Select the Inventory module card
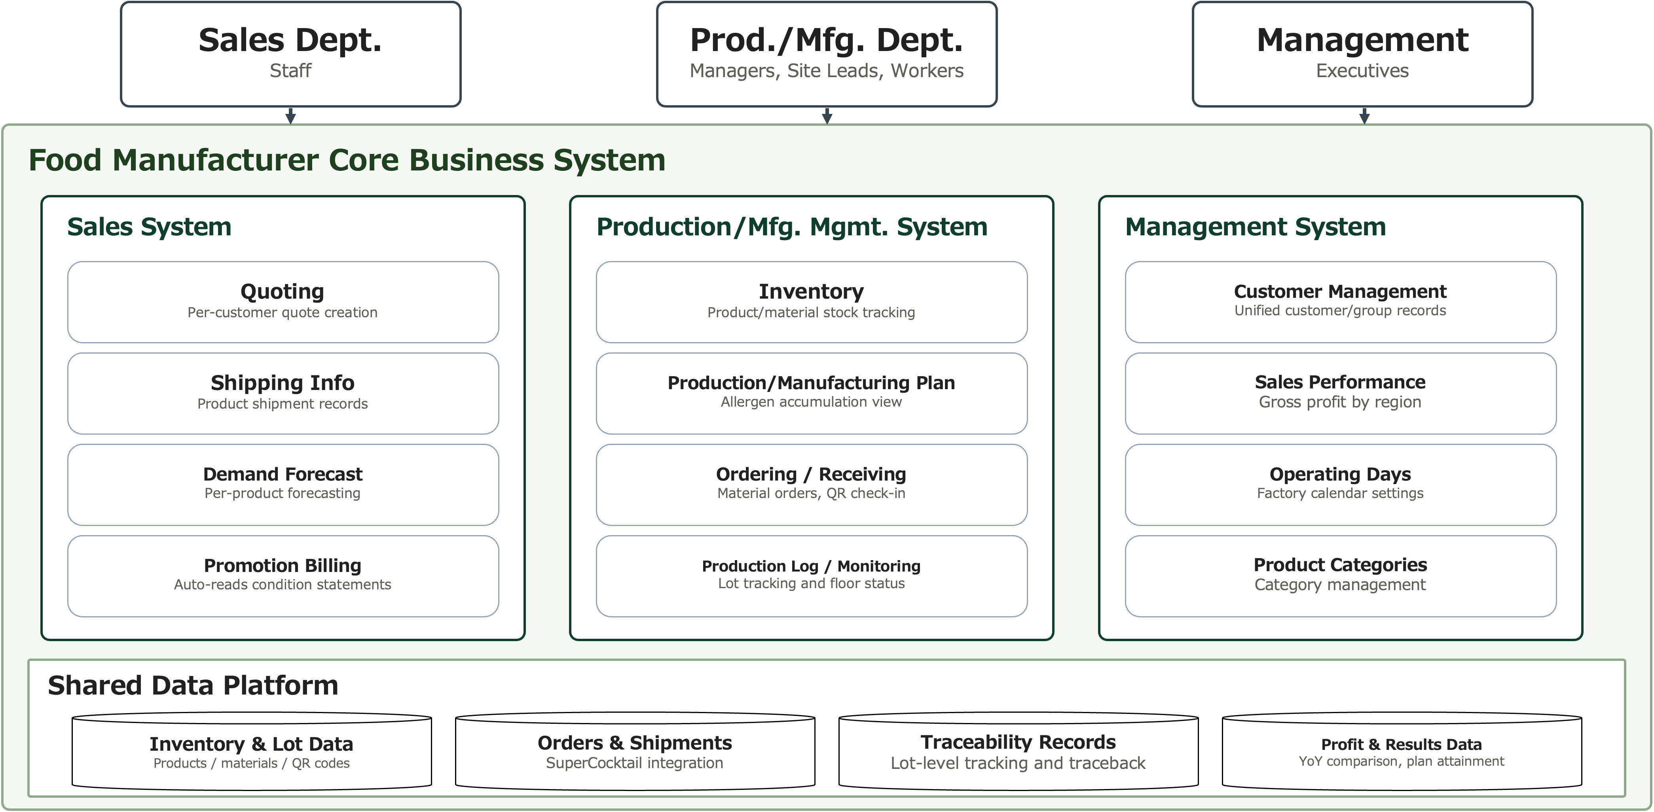This screenshot has height=812, width=1654. 812,302
